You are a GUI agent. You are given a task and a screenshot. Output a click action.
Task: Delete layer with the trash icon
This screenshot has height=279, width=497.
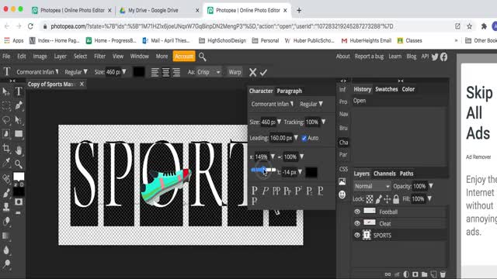point(443,274)
